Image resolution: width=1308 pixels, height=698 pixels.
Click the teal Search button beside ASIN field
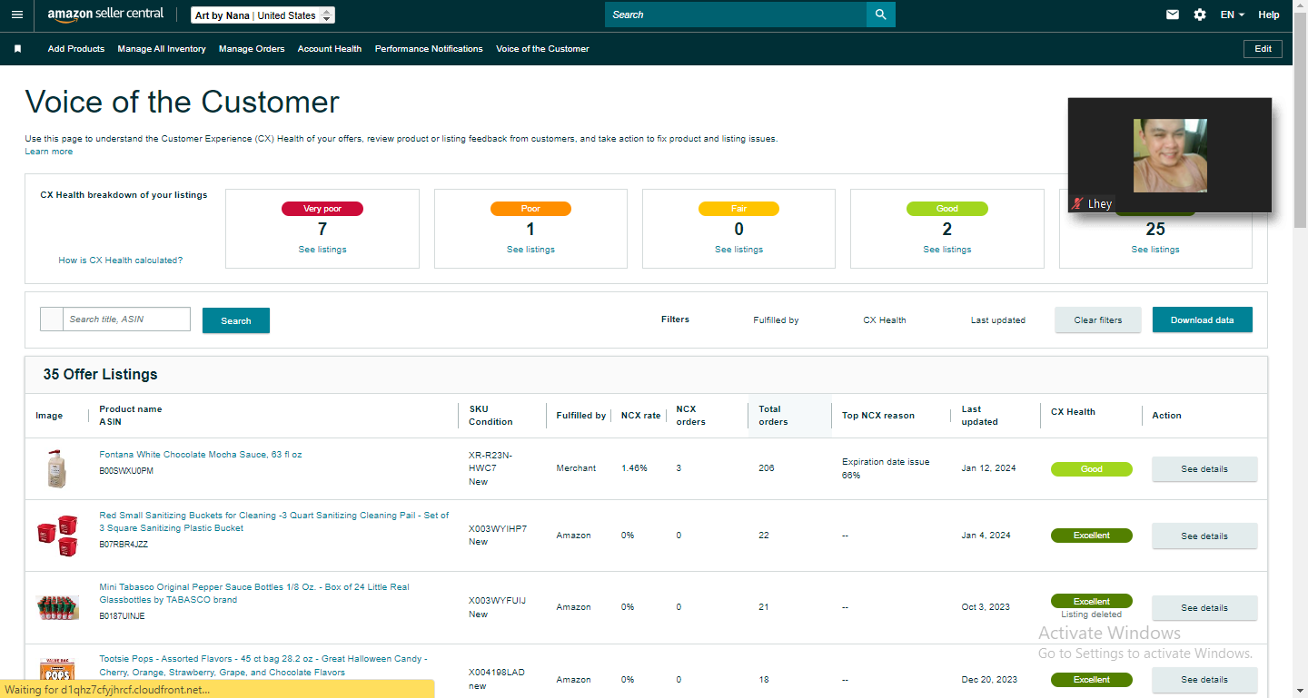236,320
